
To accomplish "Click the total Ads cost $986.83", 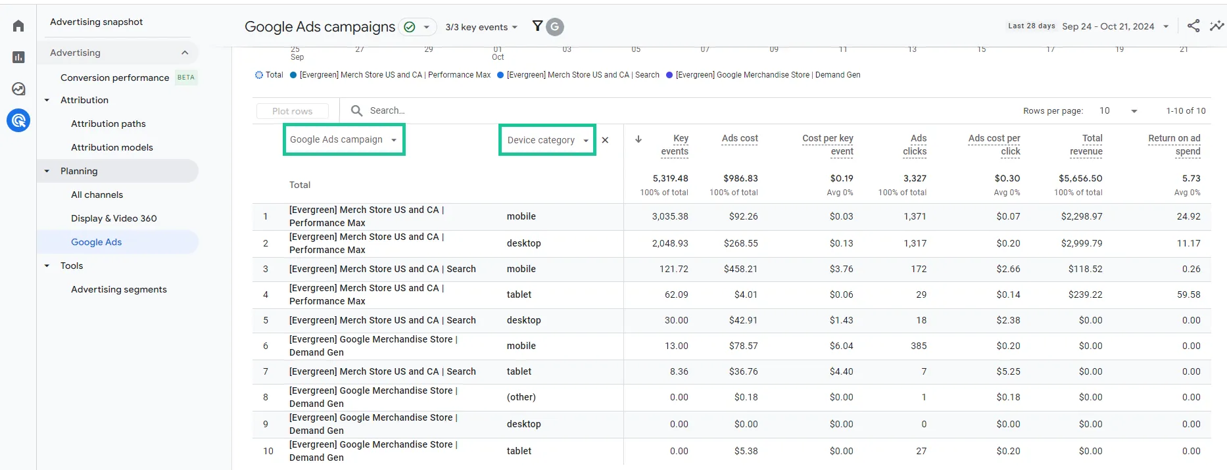I will click(740, 178).
